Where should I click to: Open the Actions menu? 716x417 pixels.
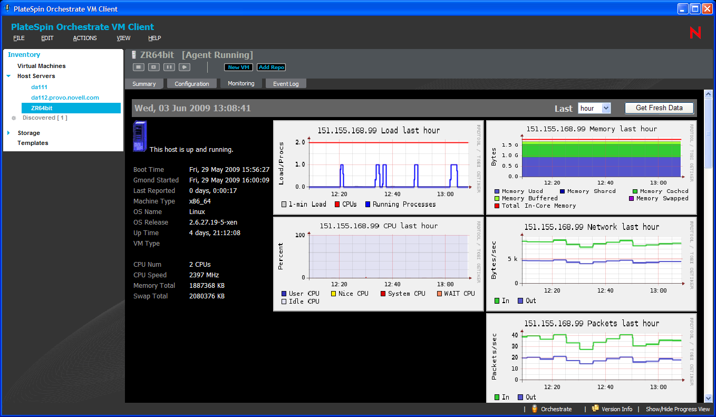coord(85,38)
